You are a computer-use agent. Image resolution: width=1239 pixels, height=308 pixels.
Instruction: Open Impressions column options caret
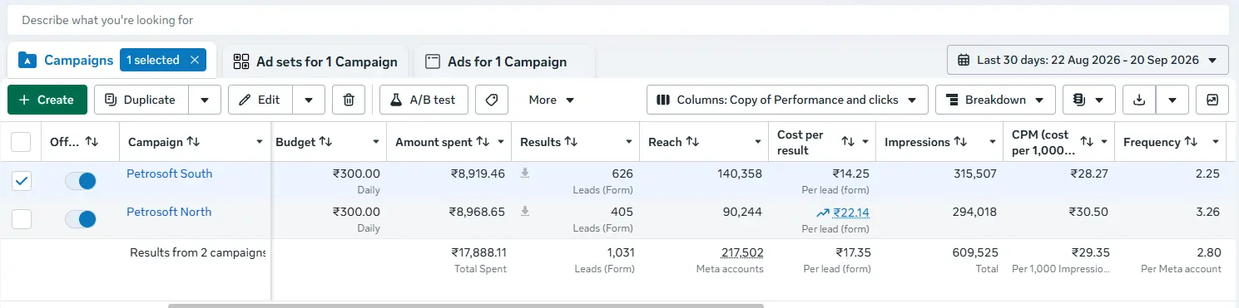point(992,142)
